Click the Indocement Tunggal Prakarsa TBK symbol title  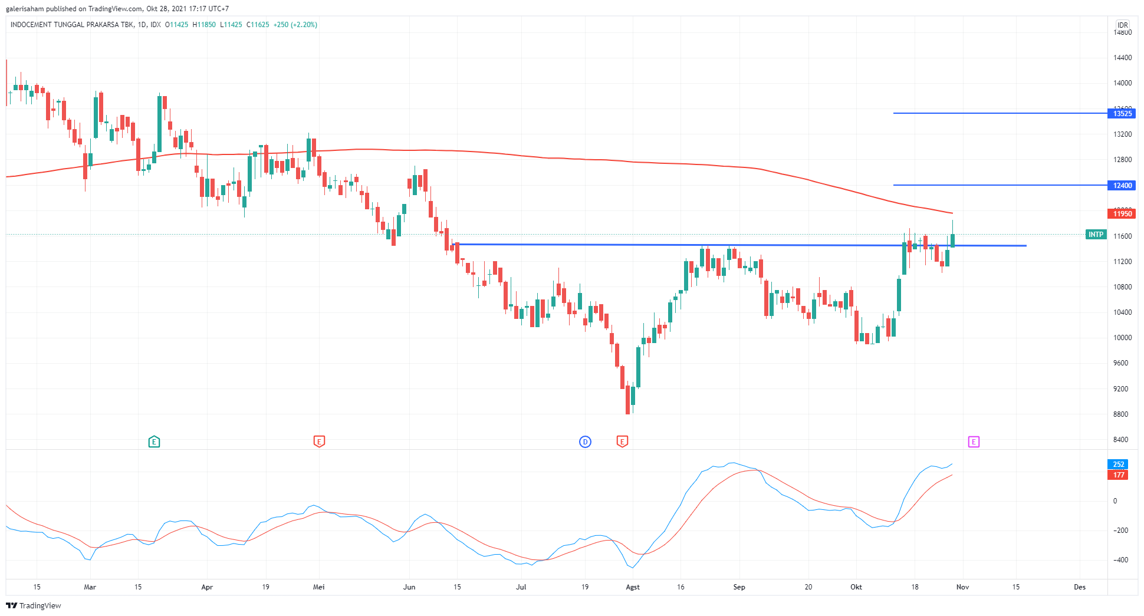(72, 25)
